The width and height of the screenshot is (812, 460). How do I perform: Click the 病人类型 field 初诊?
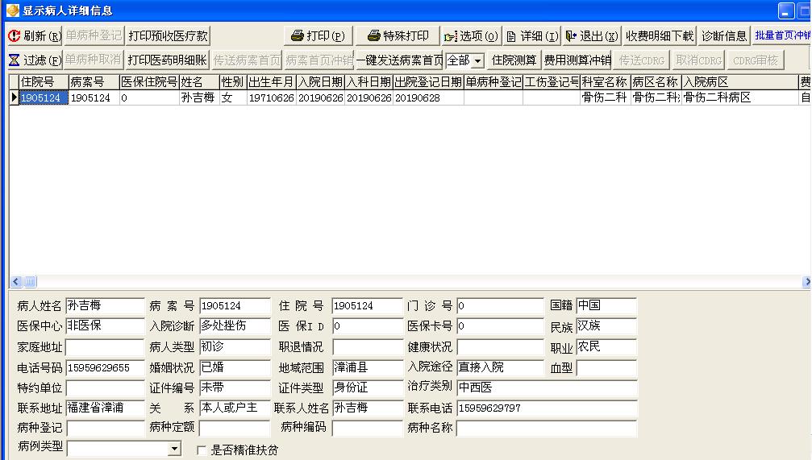click(235, 346)
